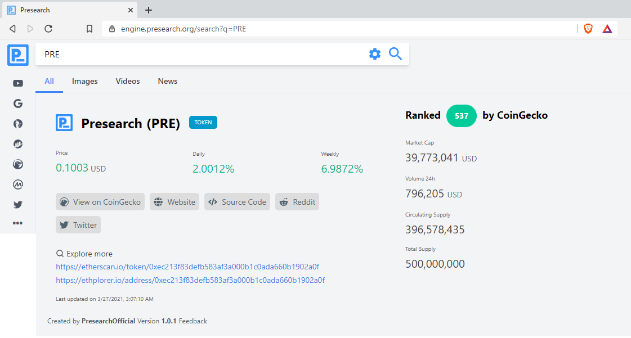
Task: Click the Last updated timestamp text
Action: click(x=105, y=299)
